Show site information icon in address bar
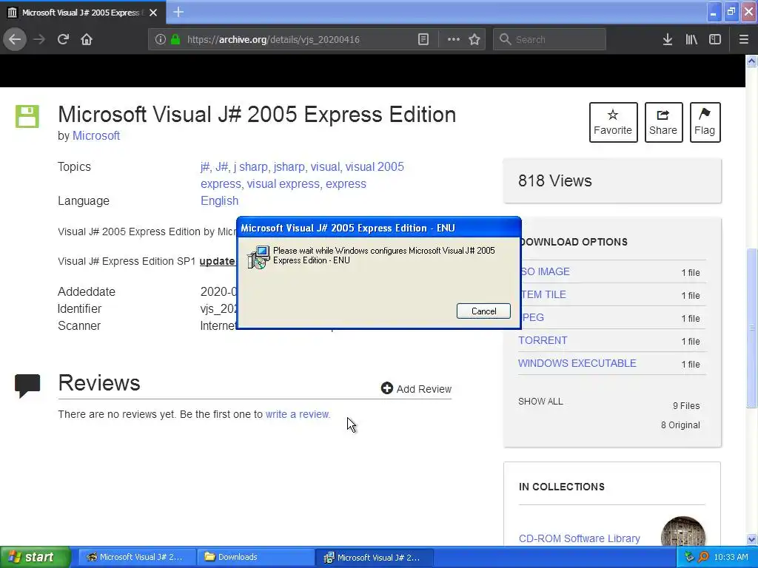The image size is (758, 568). tap(161, 39)
